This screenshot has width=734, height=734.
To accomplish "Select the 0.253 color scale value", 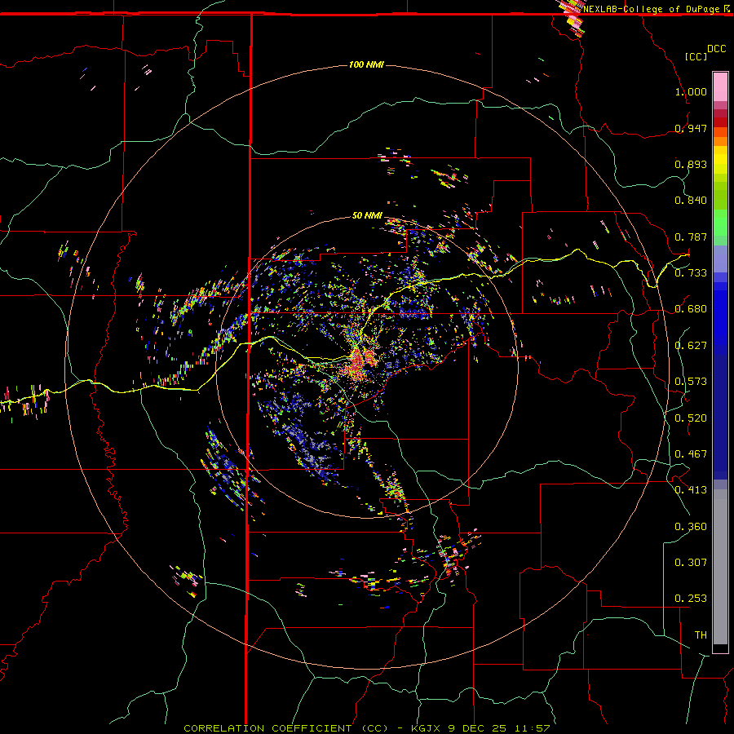I will tap(691, 599).
